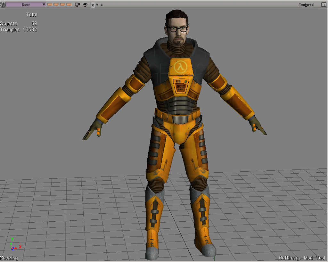Click the Triangles count 13582
The height and width of the screenshot is (262, 328).
[30, 29]
